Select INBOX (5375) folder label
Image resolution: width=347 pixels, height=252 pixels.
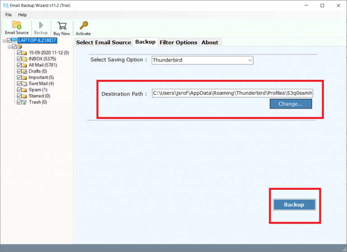[x=42, y=59]
